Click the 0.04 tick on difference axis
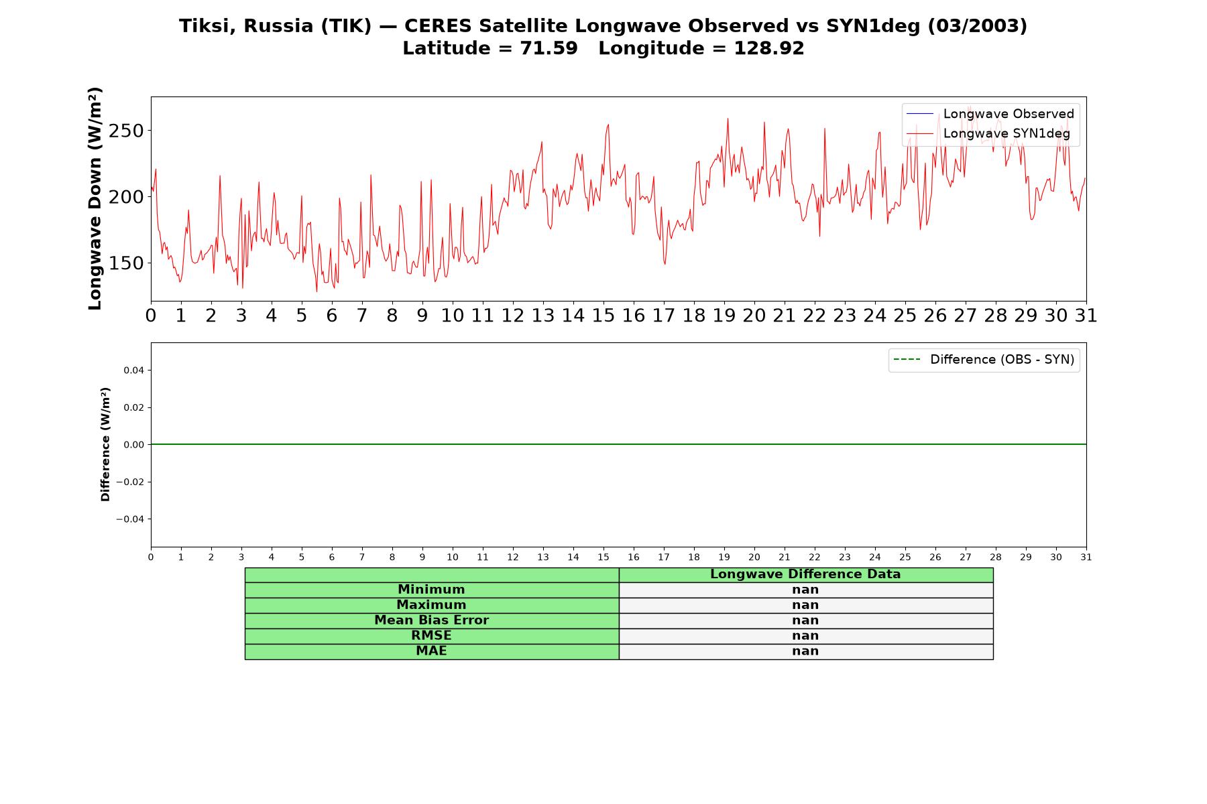1207x804 pixels. click(133, 371)
